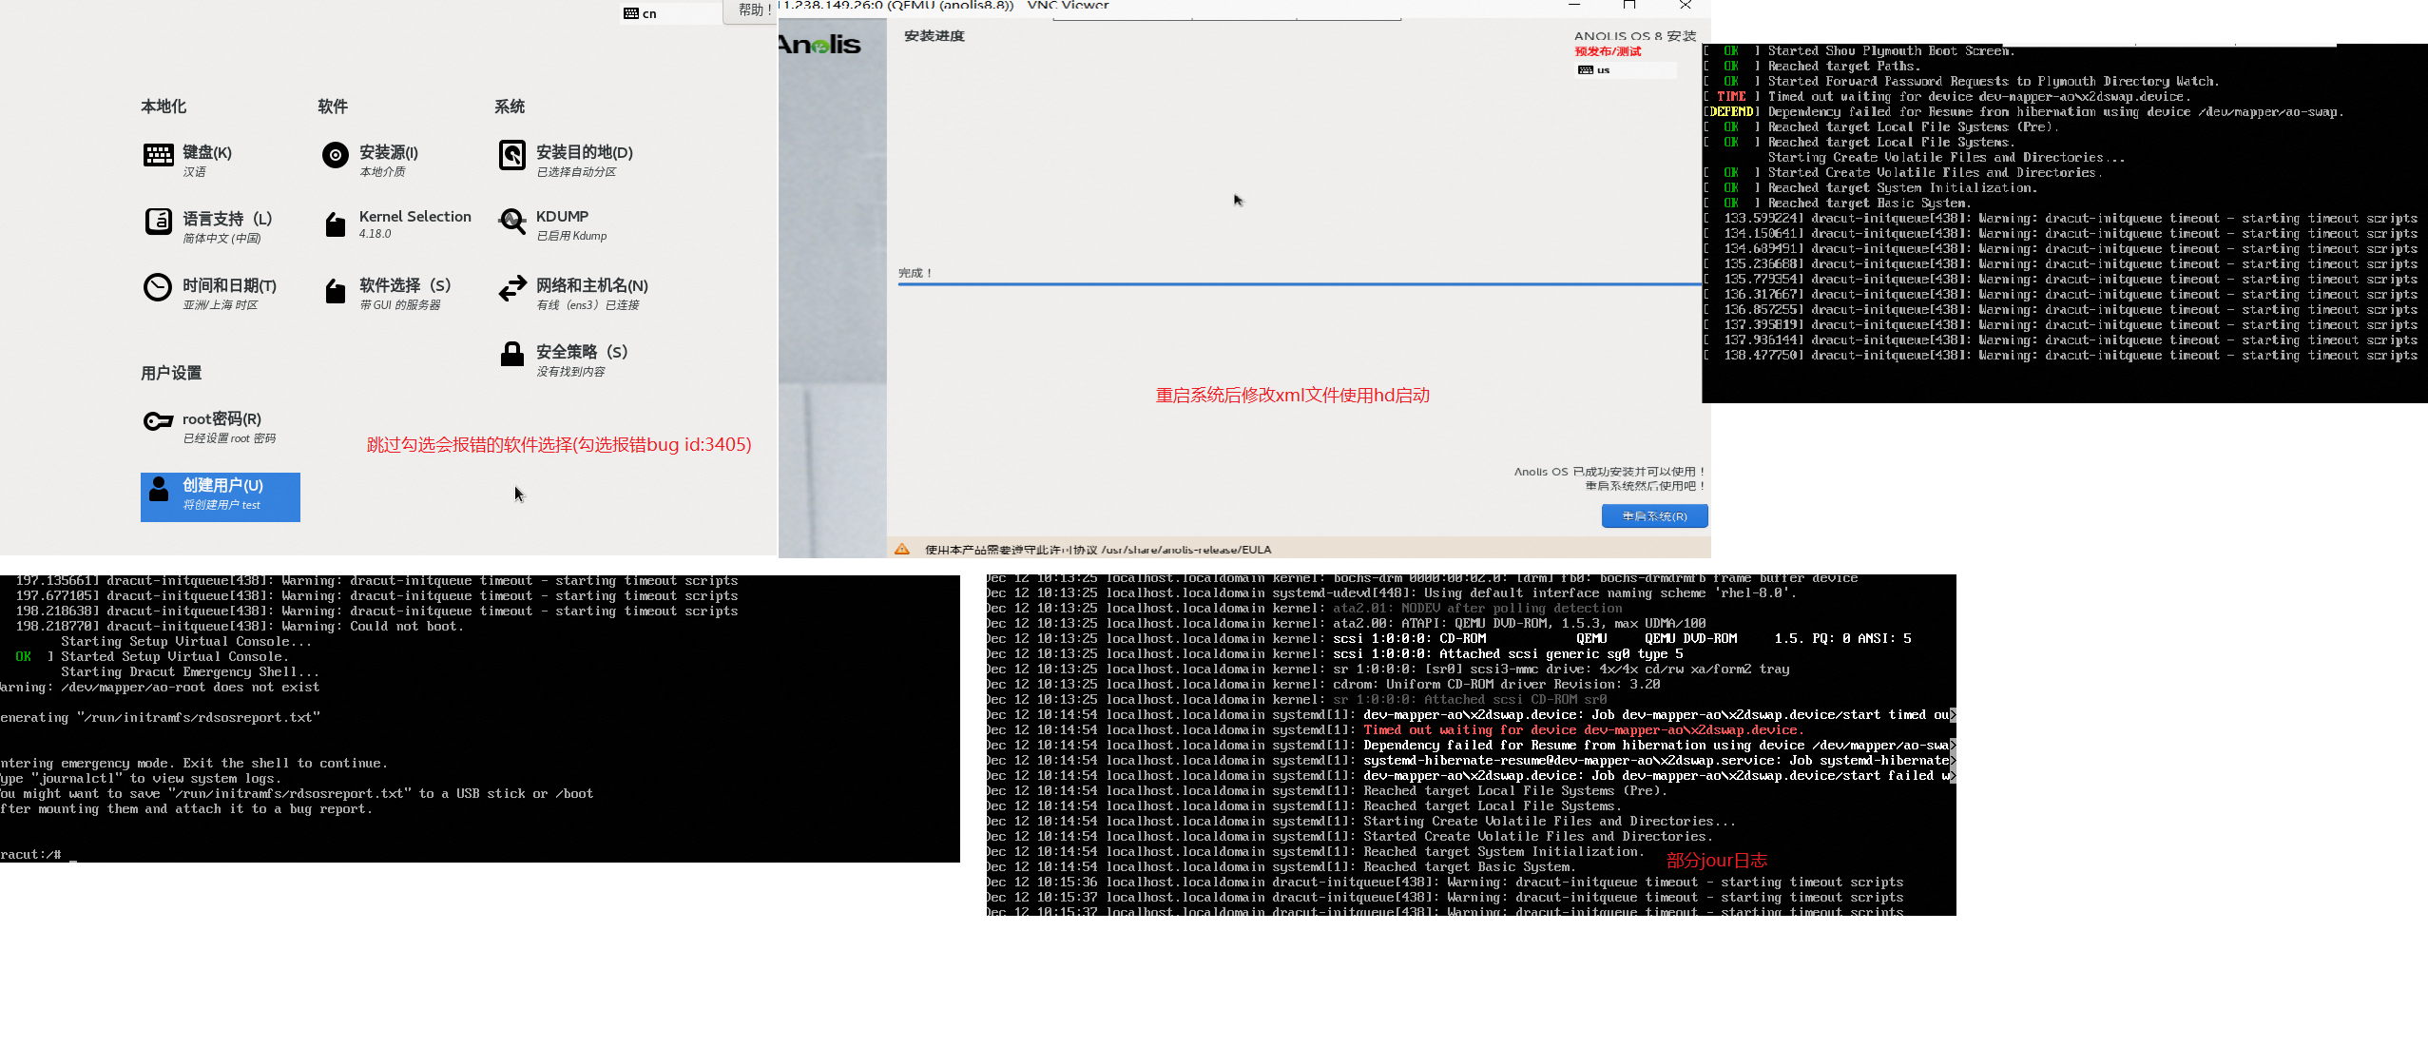
Task: Click the Reboot System (重启系统) button
Action: point(1654,516)
